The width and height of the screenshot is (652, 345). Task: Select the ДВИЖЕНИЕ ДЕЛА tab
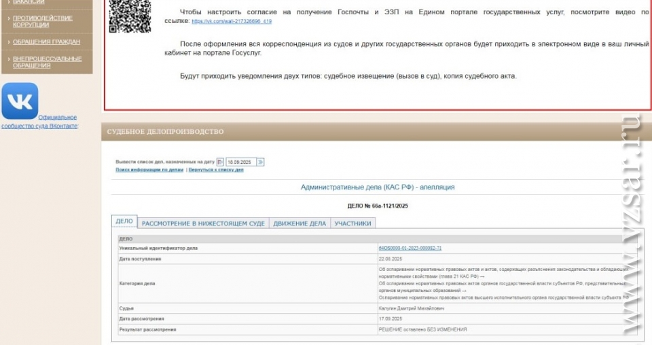[300, 223]
